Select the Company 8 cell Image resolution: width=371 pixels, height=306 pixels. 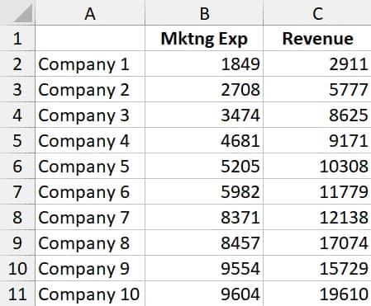90,242
